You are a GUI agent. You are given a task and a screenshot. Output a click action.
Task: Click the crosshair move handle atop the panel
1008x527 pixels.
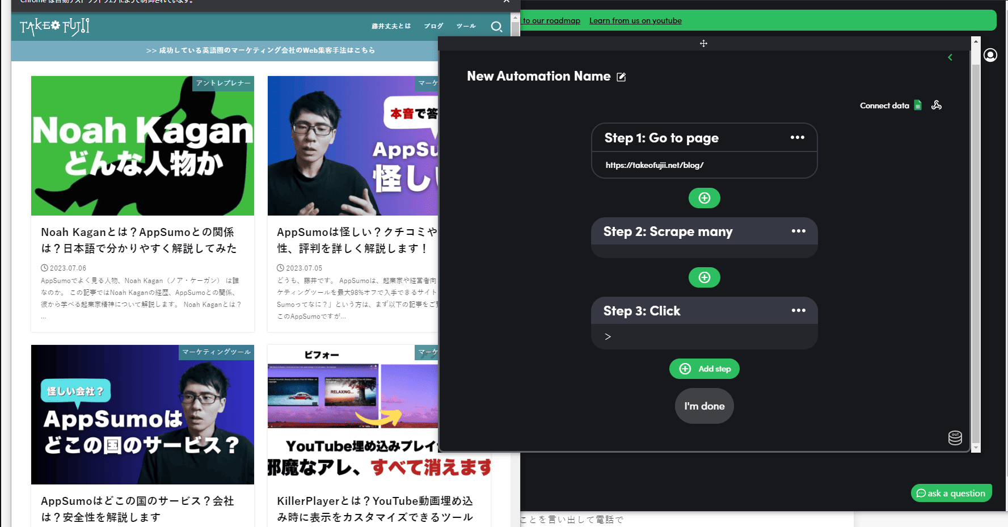click(x=703, y=43)
